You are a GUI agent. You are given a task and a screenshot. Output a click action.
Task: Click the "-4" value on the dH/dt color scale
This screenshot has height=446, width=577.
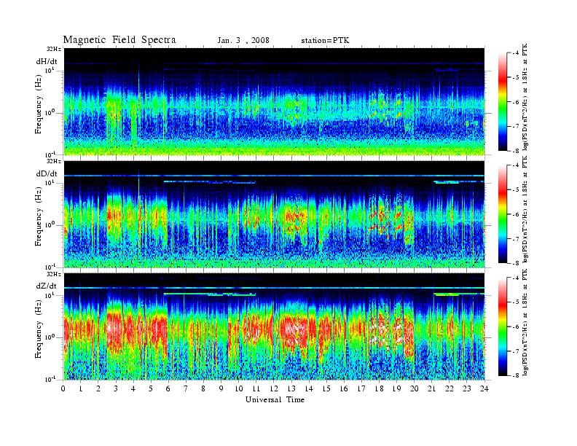click(x=516, y=53)
